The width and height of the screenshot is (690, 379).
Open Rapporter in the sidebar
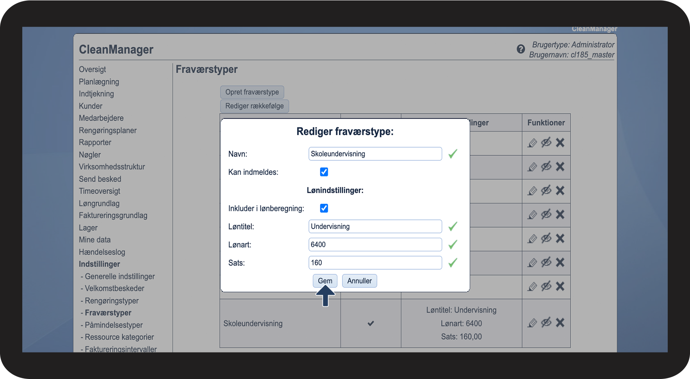click(95, 143)
